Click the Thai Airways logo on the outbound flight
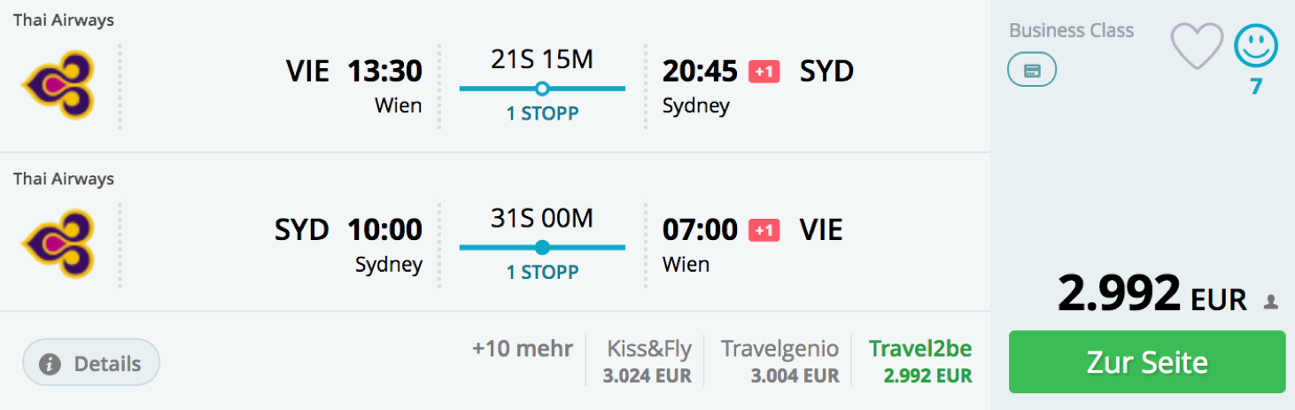Viewport: 1295px width, 410px height. click(58, 85)
